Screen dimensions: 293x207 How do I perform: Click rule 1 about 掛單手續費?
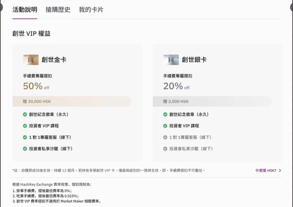[x=42, y=191]
